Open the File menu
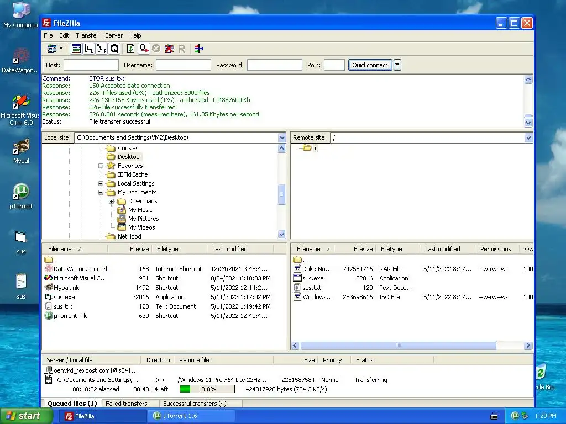Image resolution: width=566 pixels, height=424 pixels. [48, 35]
